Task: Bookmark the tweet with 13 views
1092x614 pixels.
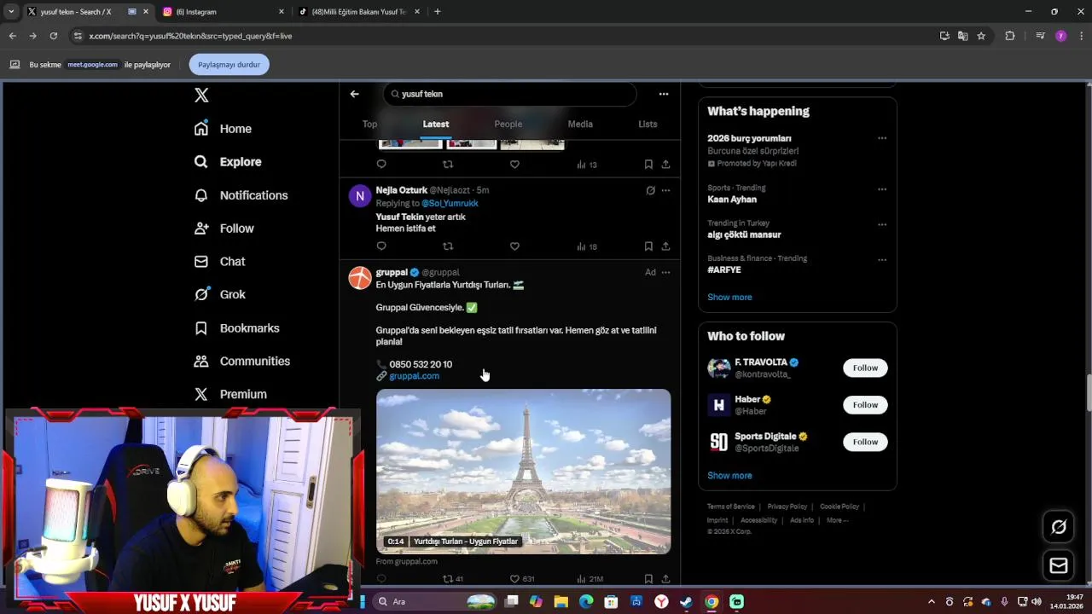Action: tap(648, 165)
